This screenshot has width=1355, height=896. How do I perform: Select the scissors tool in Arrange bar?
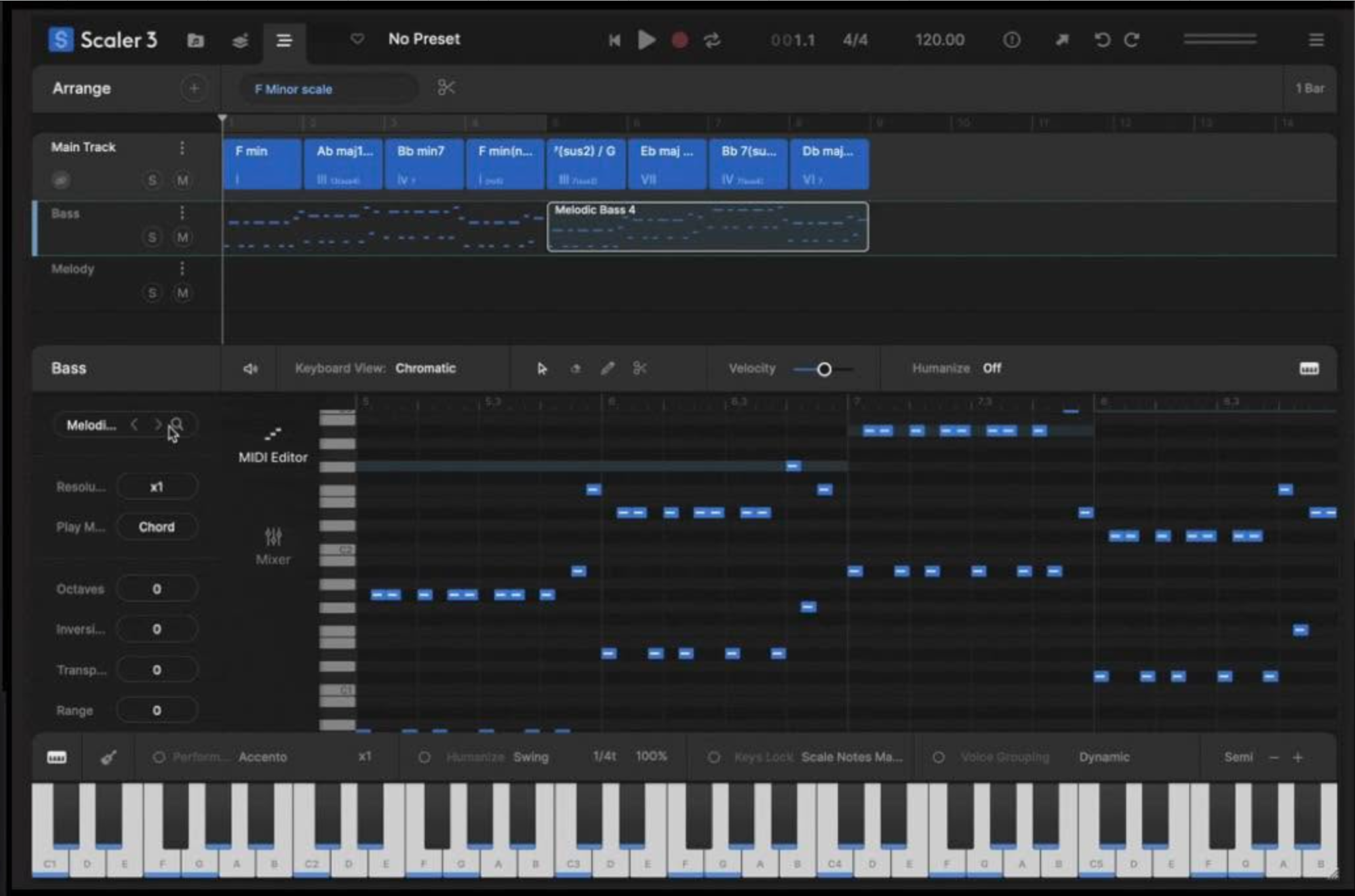(x=446, y=88)
